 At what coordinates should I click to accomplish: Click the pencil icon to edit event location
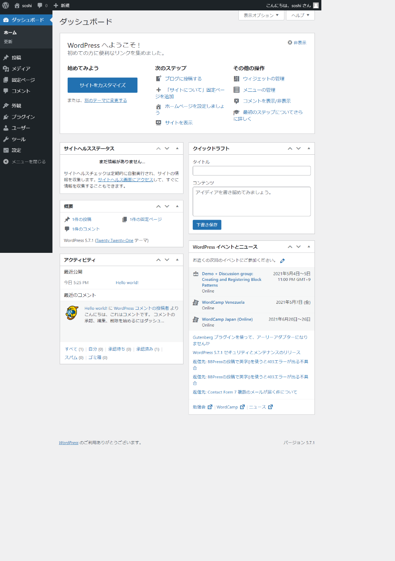point(282,260)
